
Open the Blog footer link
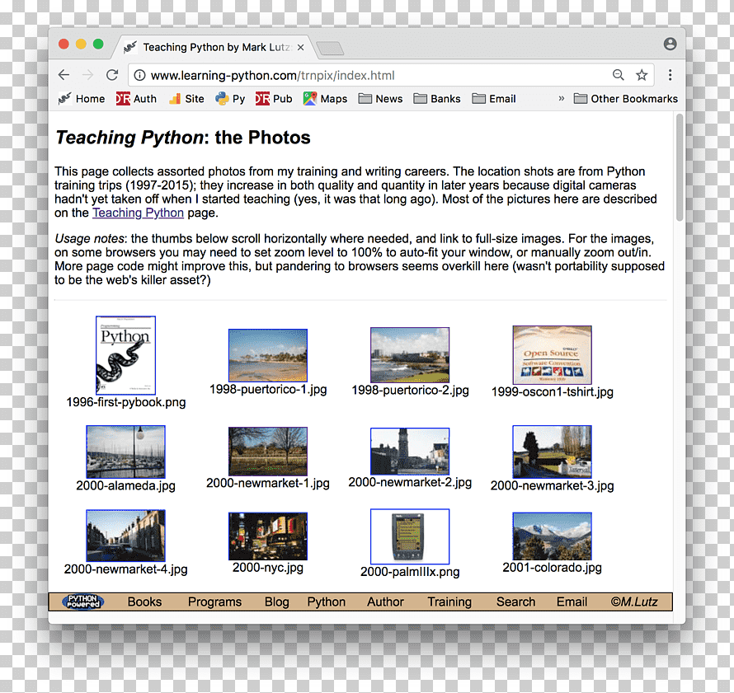276,602
